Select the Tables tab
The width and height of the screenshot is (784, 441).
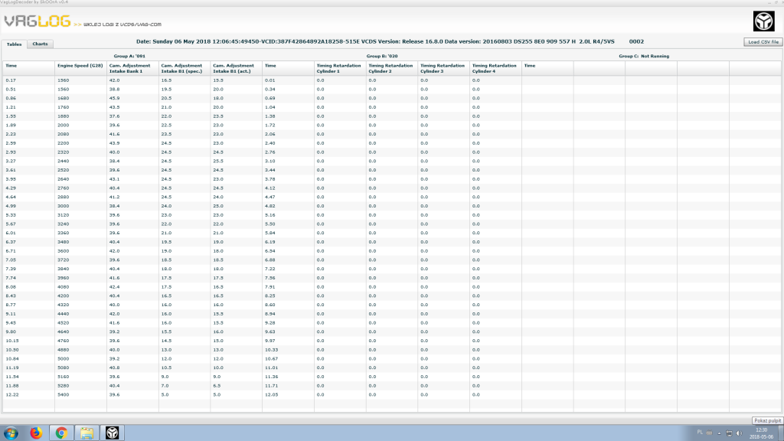(x=14, y=44)
